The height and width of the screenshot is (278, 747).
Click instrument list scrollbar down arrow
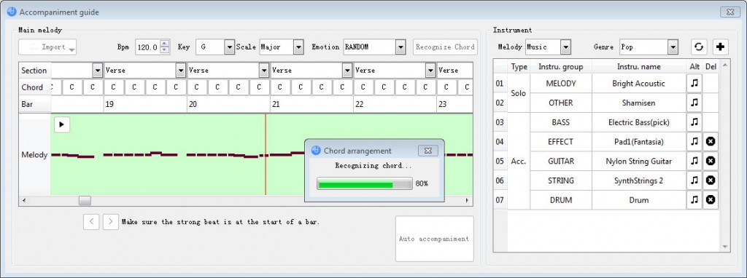pyautogui.click(x=725, y=247)
